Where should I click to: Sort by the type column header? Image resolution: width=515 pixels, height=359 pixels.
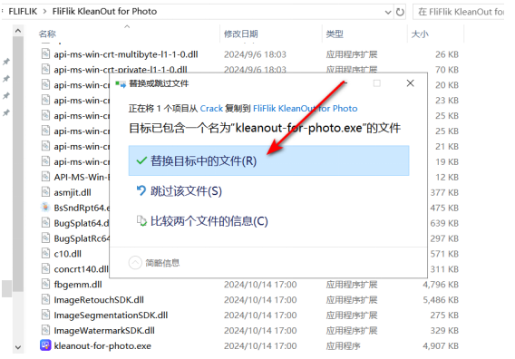pyautogui.click(x=335, y=34)
